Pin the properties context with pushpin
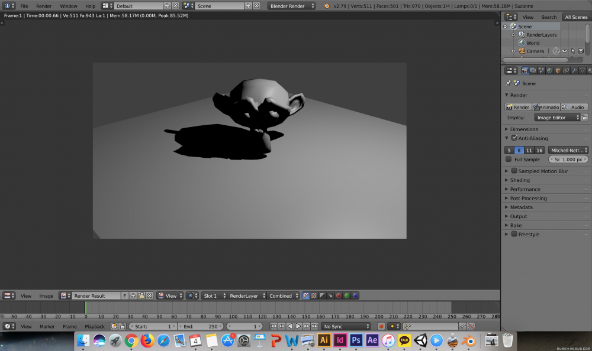 tap(508, 83)
